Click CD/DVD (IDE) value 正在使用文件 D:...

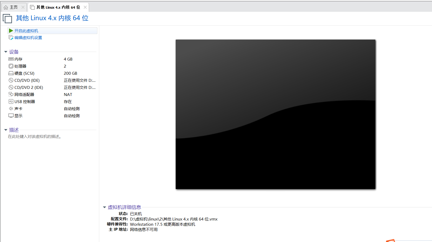click(x=80, y=80)
